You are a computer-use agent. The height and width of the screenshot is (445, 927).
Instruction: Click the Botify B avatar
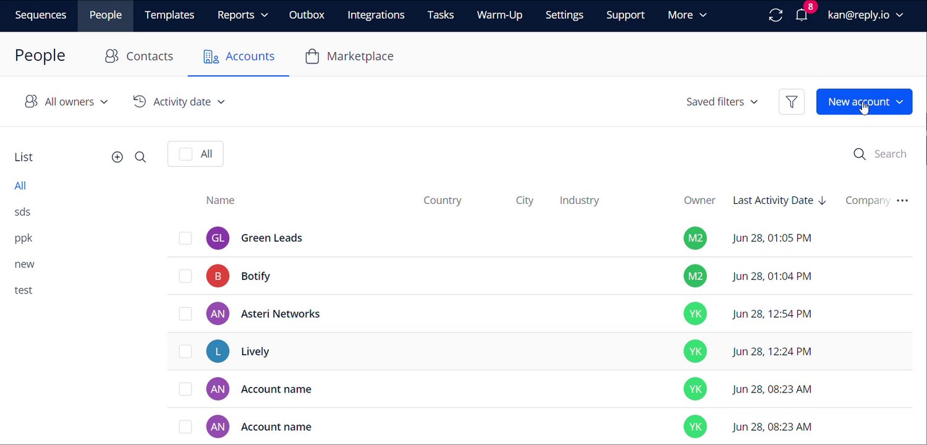tap(218, 276)
